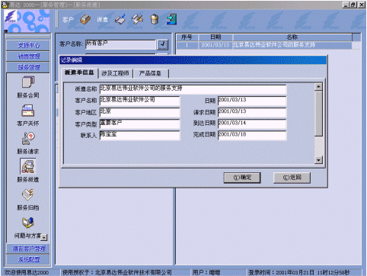Expand the 客户名称 dropdown button
367x276 pixels.
click(162, 44)
